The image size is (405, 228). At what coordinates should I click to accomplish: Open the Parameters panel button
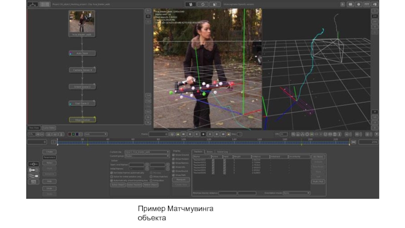(49, 158)
